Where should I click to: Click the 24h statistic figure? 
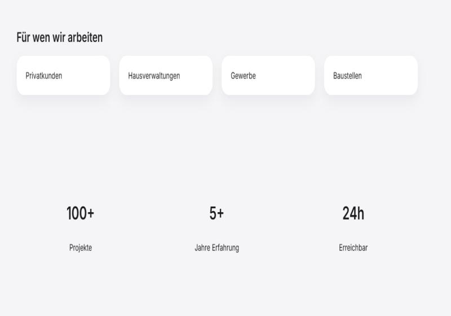tap(353, 214)
